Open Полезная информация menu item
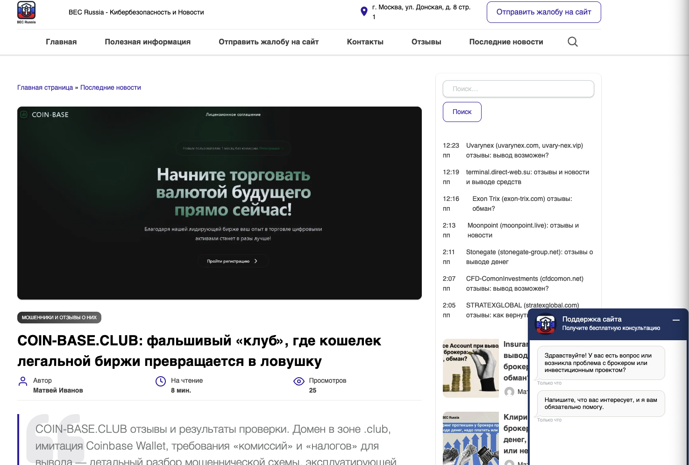This screenshot has width=689, height=465. tap(148, 42)
